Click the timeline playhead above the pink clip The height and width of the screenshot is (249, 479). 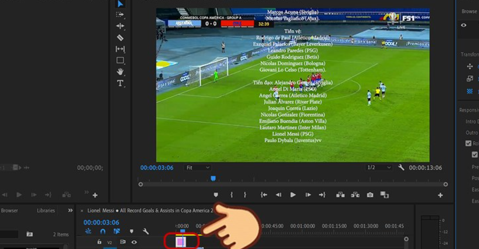point(183,232)
